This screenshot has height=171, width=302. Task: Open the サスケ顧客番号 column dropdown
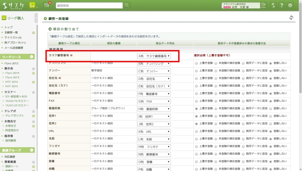pos(154,56)
